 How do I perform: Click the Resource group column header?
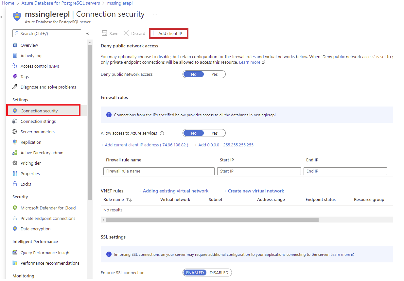tap(369, 200)
